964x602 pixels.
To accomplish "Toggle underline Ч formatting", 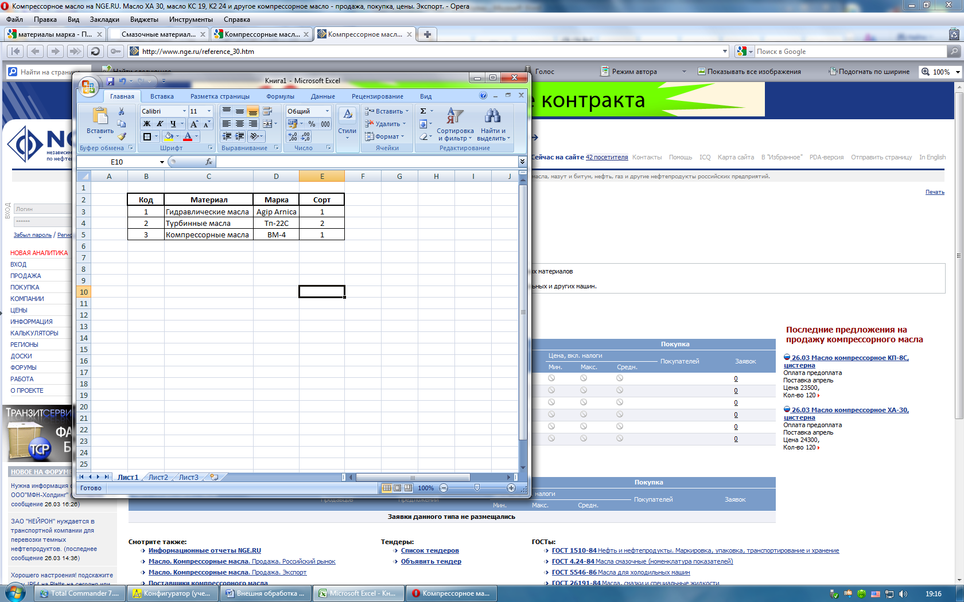I will 173,124.
